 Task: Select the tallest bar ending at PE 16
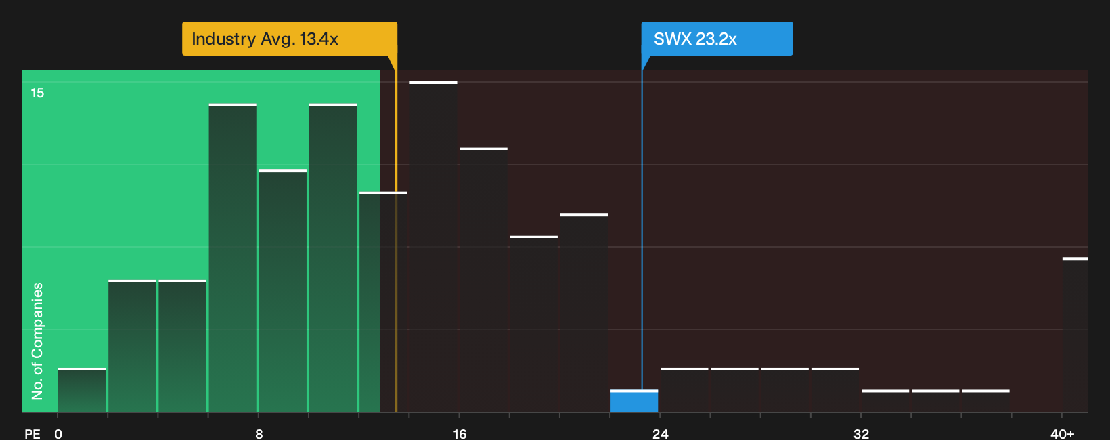coord(434,247)
